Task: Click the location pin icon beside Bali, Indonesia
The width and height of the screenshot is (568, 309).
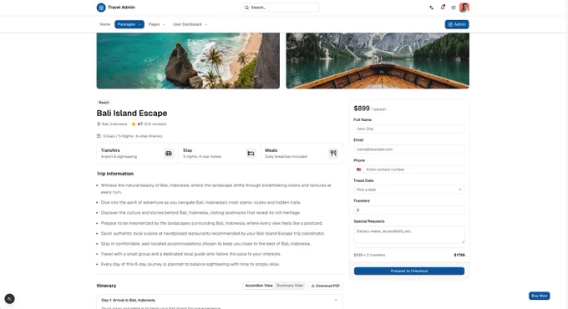Action: pos(99,124)
